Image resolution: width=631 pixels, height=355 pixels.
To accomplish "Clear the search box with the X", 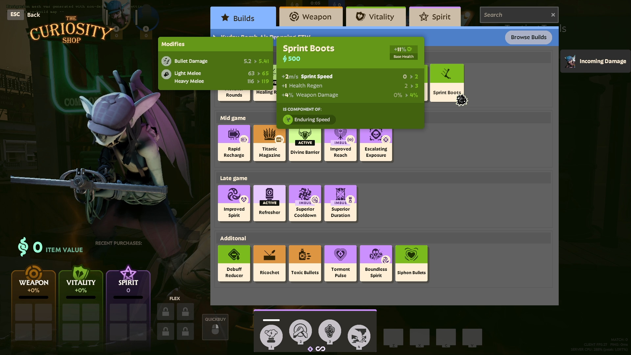I will 553,14.
